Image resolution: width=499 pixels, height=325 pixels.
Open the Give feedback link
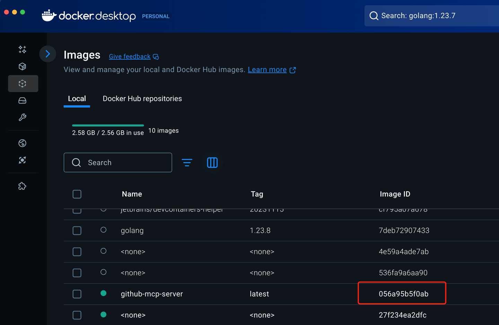(129, 56)
